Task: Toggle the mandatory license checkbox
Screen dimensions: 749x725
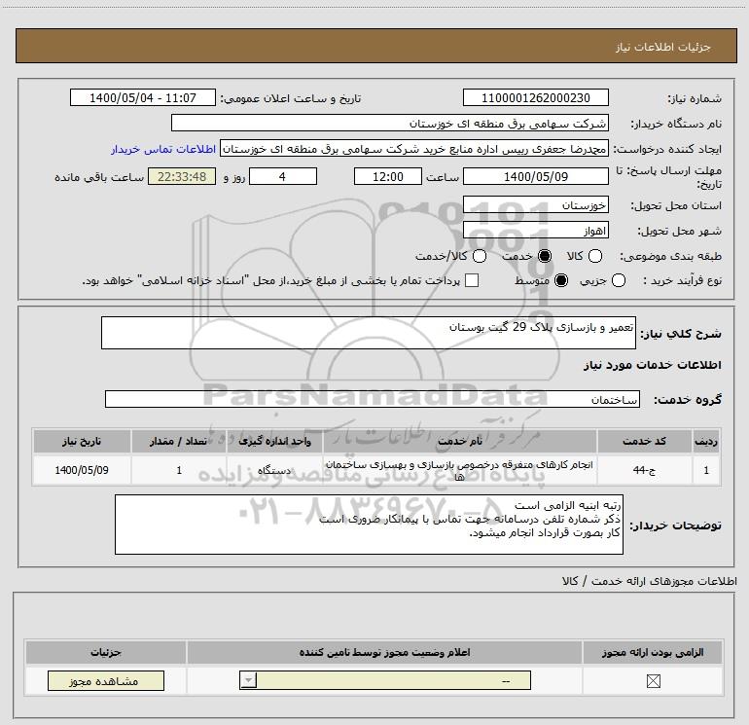Action: [653, 681]
